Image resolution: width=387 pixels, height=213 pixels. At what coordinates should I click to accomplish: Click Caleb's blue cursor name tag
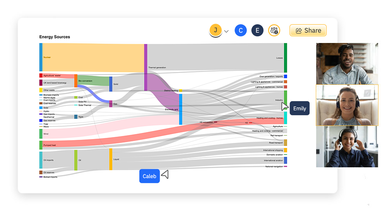point(149,176)
